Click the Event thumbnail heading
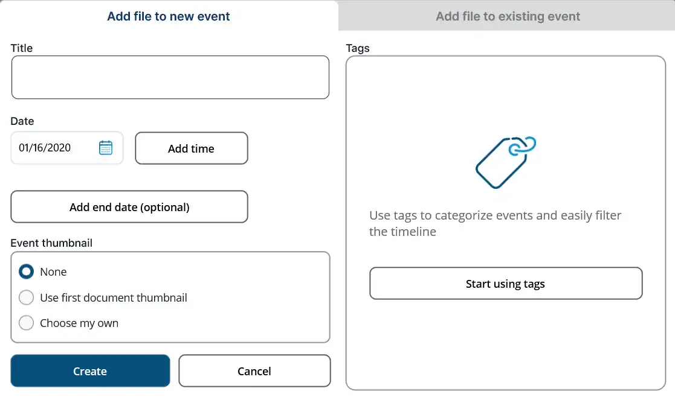 pyautogui.click(x=51, y=243)
